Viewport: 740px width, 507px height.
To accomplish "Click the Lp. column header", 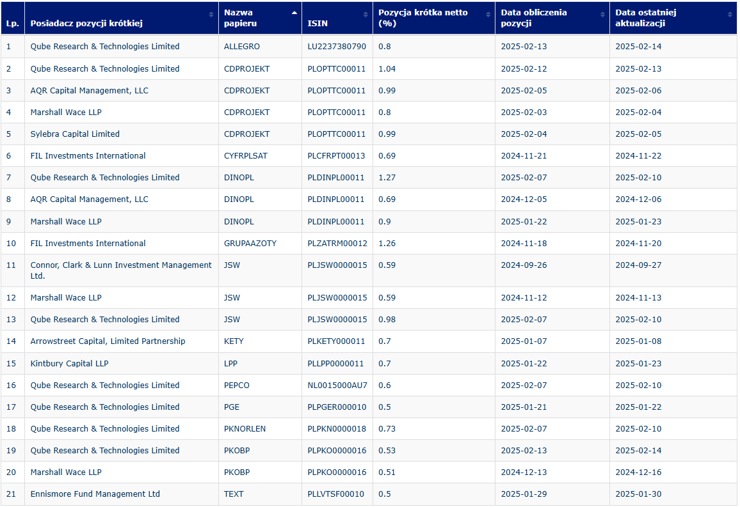I will coord(12,23).
